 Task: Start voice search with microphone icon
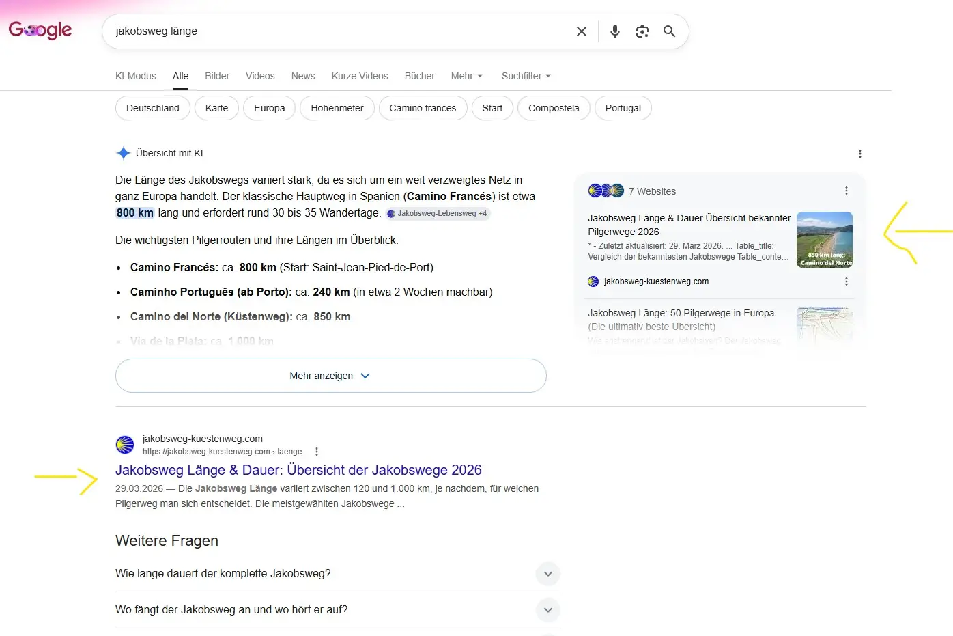tap(615, 31)
